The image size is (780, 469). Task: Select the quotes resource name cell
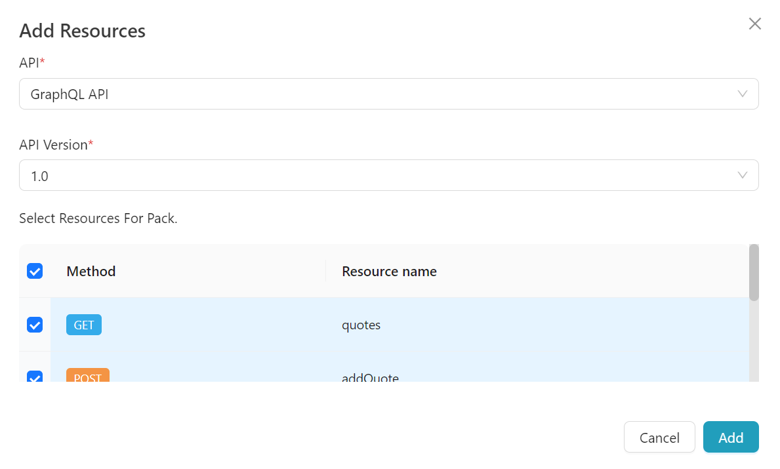tap(361, 325)
